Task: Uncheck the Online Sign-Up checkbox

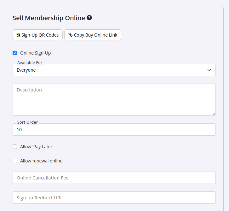Action: (x=15, y=53)
